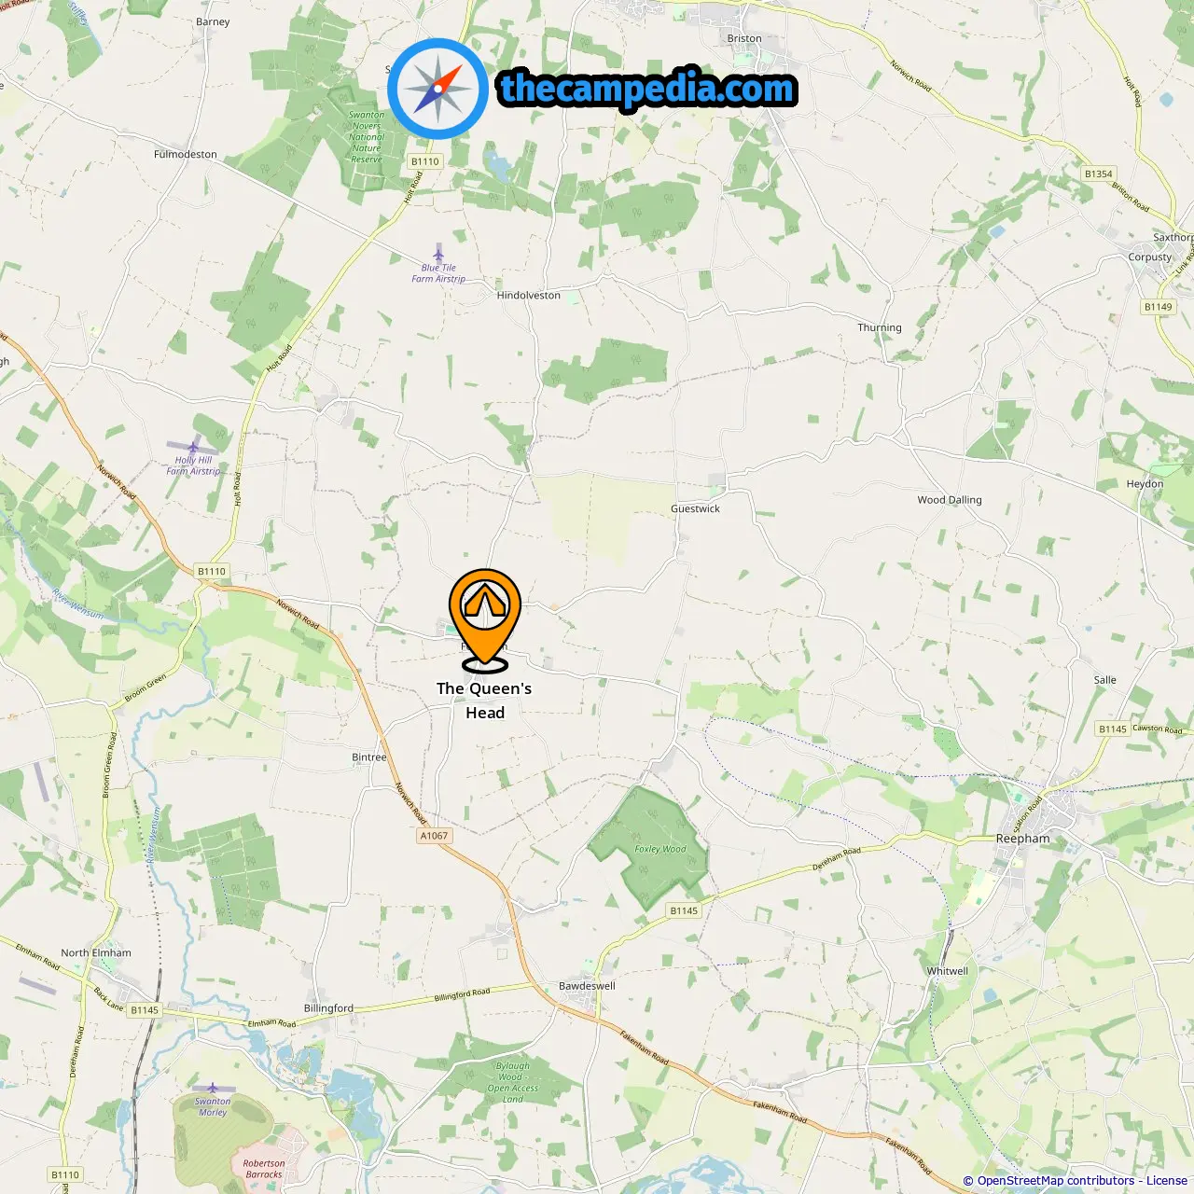Open the License link
Screen dimensions: 1194x1194
pos(1167,1180)
